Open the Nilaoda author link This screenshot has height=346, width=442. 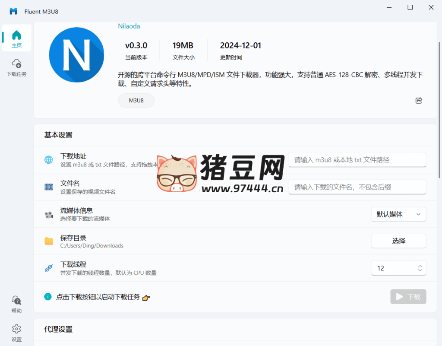tap(129, 26)
